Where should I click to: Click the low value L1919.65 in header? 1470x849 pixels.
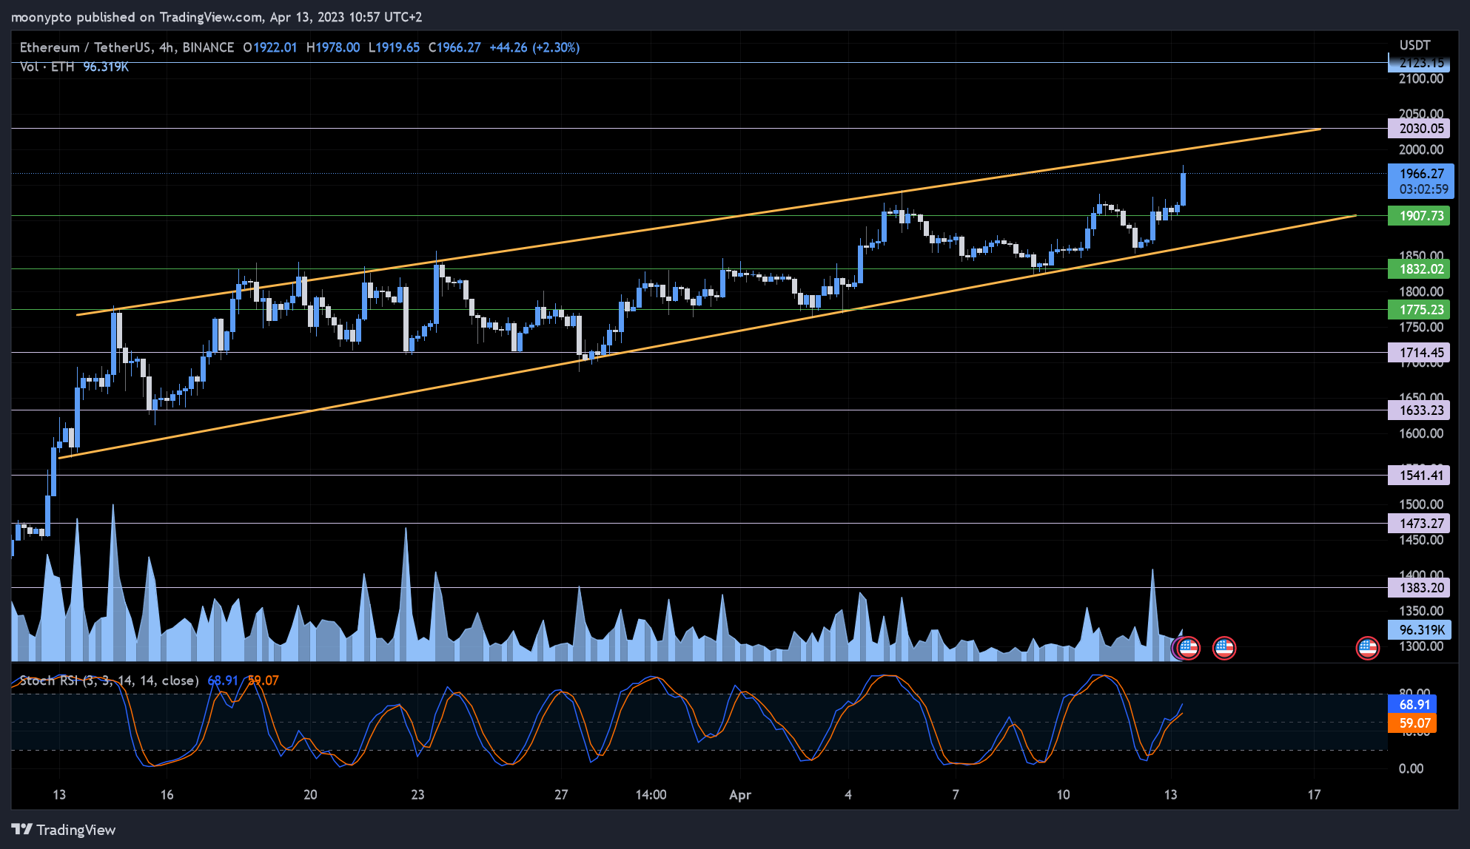click(x=395, y=47)
